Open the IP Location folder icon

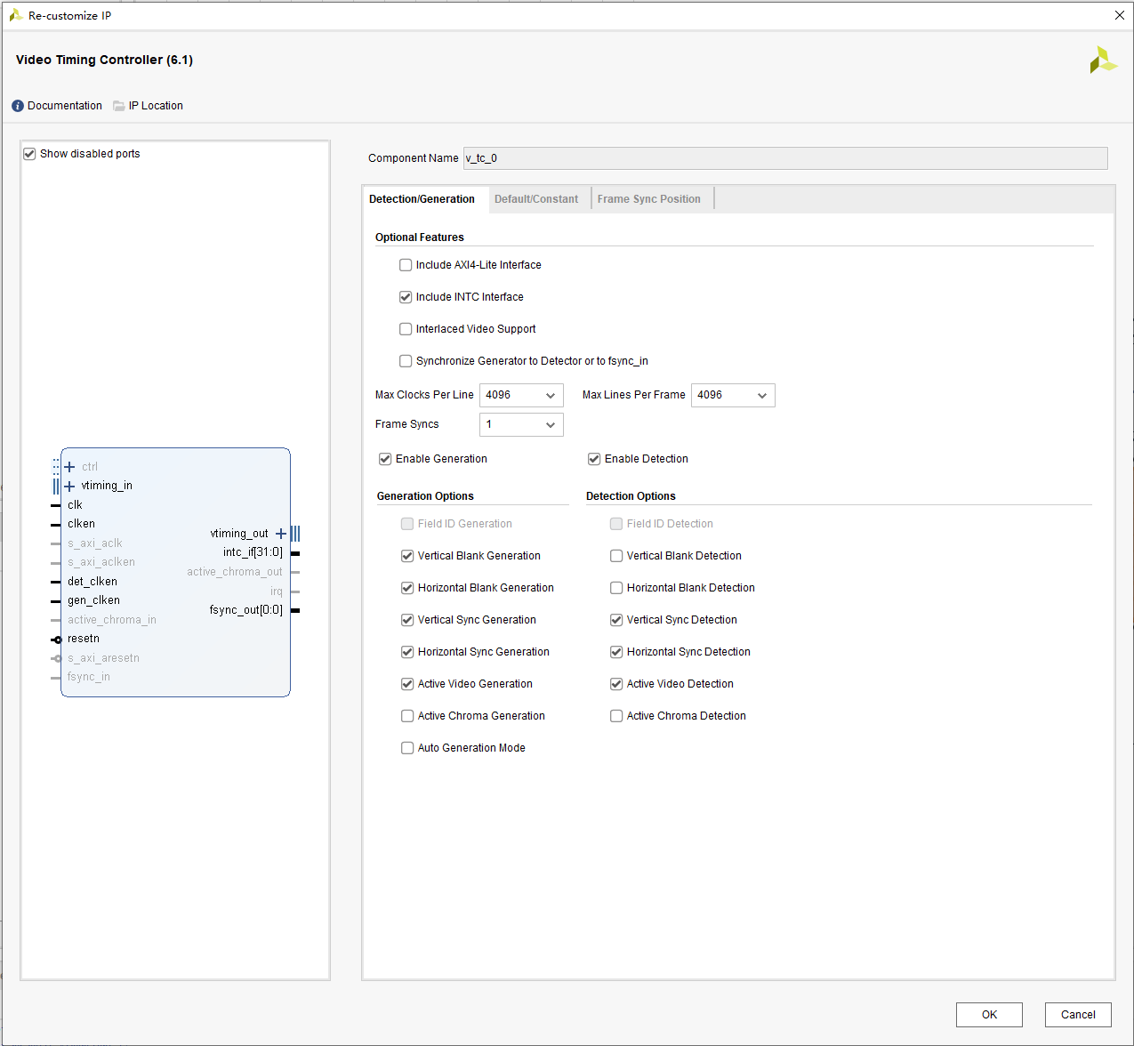click(x=119, y=105)
